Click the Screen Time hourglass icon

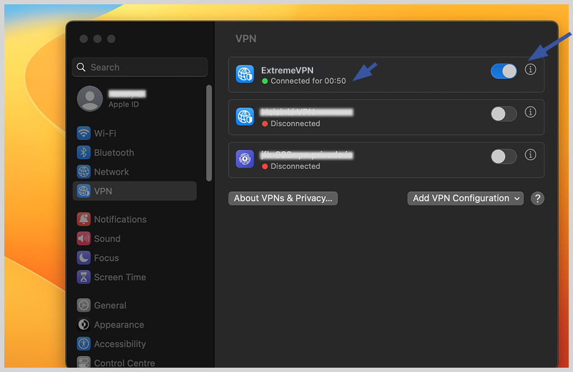click(84, 277)
